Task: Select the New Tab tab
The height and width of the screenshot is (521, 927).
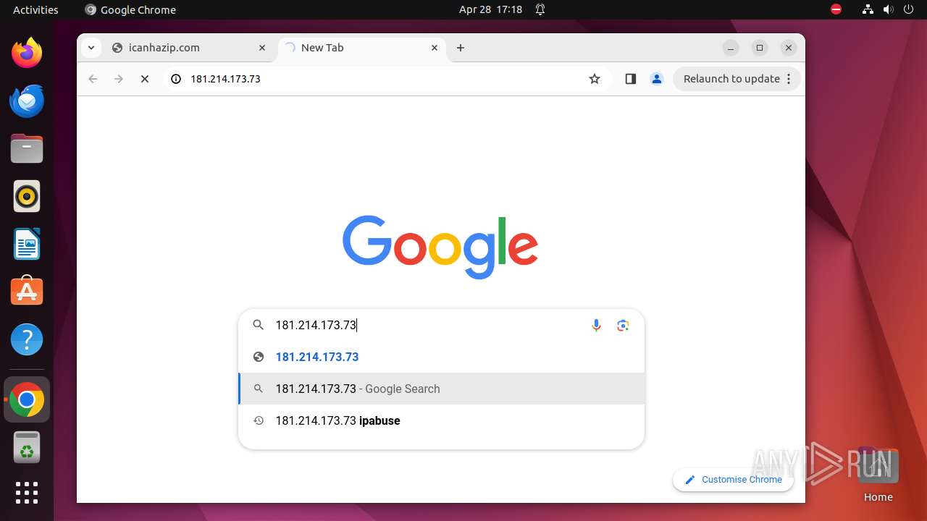Action: tap(362, 48)
